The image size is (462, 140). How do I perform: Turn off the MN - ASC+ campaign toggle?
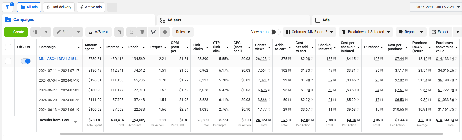coord(26,61)
